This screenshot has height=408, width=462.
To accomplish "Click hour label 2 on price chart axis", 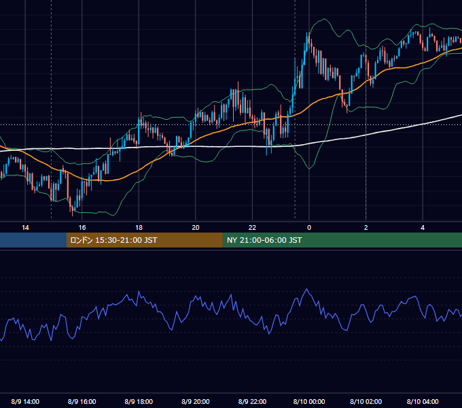I will pos(366,228).
